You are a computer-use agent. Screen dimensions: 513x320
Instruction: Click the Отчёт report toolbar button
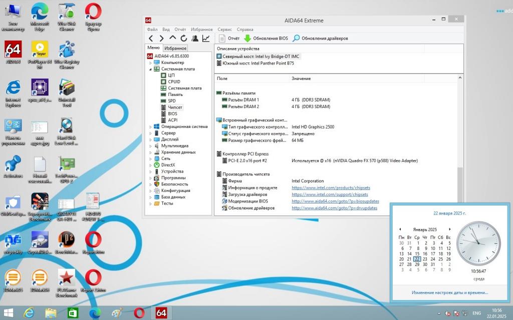tap(229, 38)
